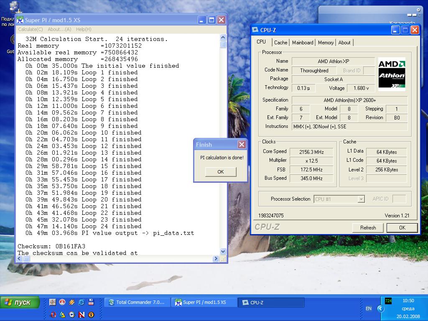This screenshot has width=428, height=321.
Task: Open the first crosshair quick launch icon
Action: point(52,302)
